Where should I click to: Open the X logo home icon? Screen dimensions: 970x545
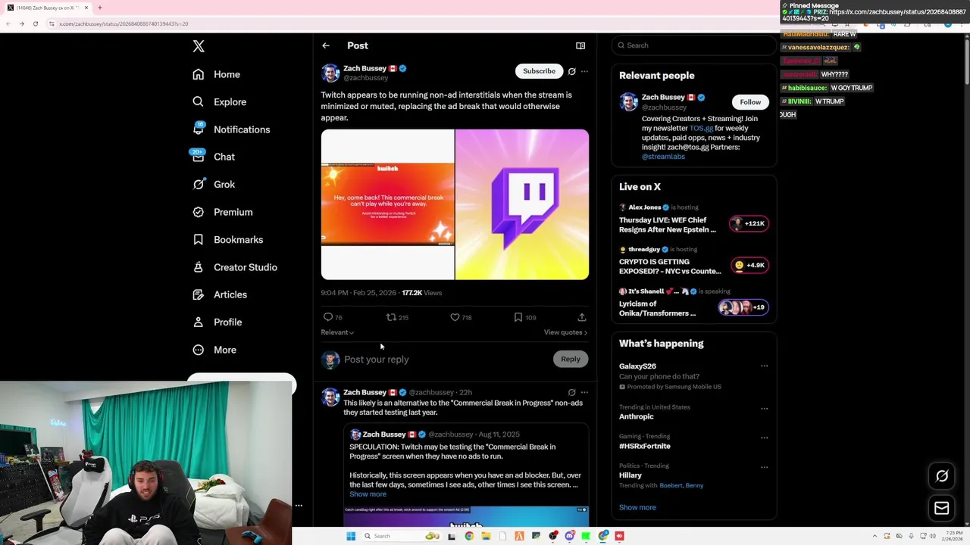[x=199, y=46]
